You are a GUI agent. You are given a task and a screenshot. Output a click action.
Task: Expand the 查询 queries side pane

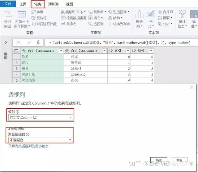[x=6, y=42]
